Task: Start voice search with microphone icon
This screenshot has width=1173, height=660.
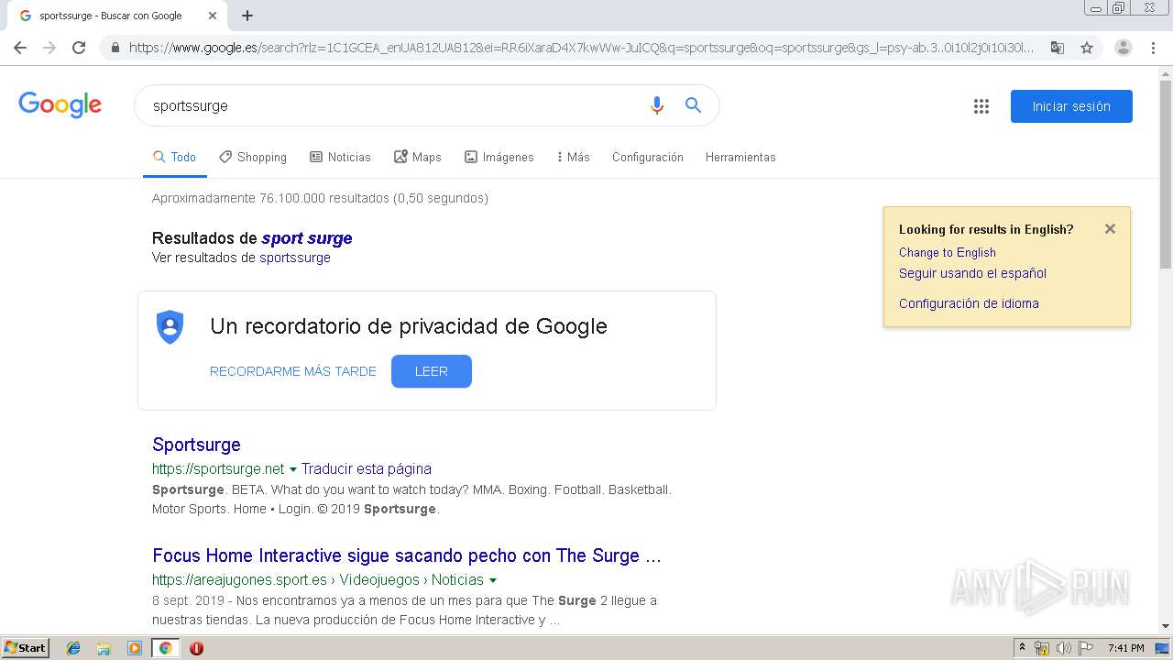Action: (x=656, y=105)
